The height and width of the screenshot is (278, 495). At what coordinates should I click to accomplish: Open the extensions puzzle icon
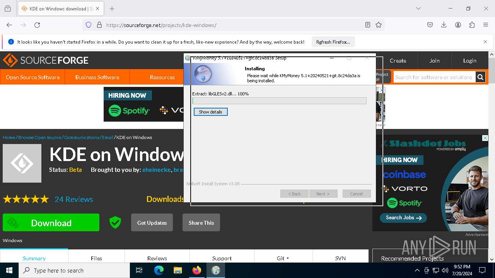472,25
